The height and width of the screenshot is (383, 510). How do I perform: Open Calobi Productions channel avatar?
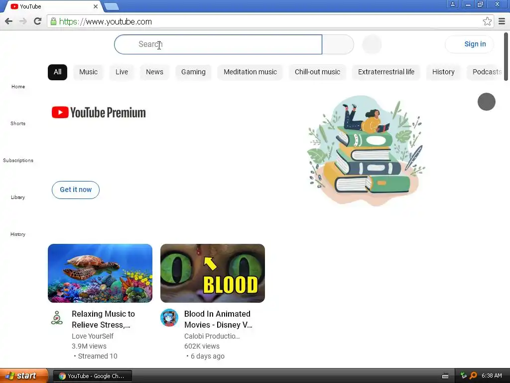tap(169, 318)
